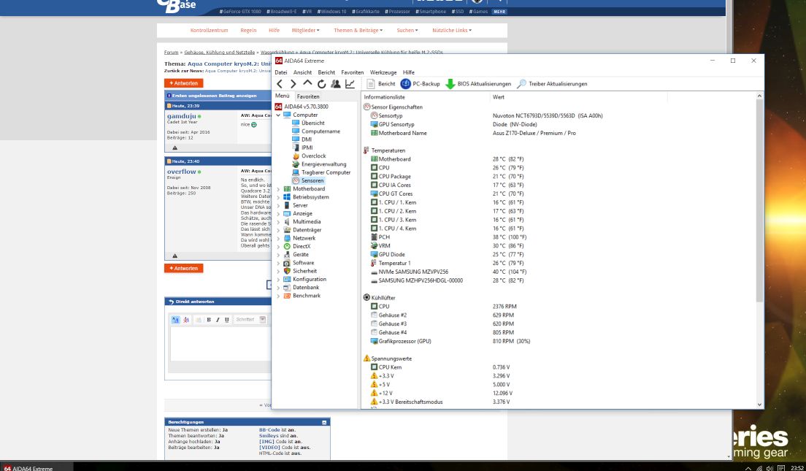The image size is (806, 471).
Task: Expand the Motherboard tree node
Action: click(x=278, y=189)
